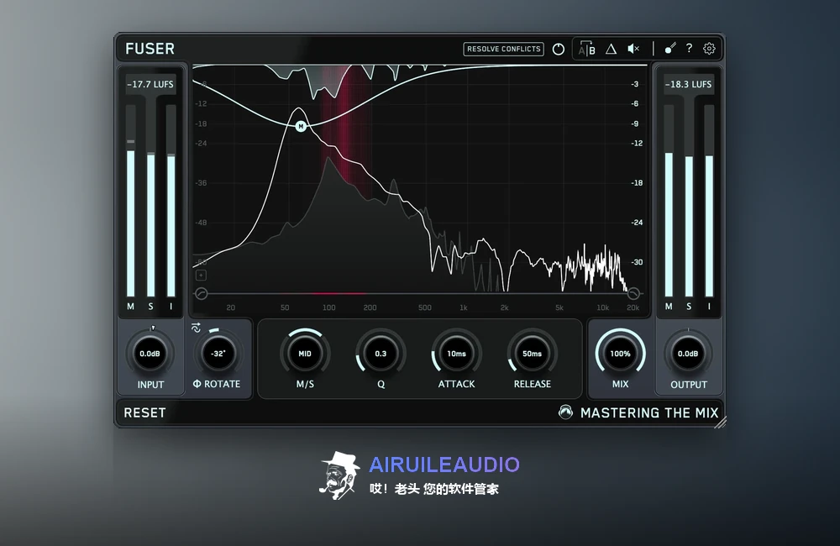Viewport: 840px width, 546px height.
Task: Click the FUSER plugin title
Action: coord(150,49)
